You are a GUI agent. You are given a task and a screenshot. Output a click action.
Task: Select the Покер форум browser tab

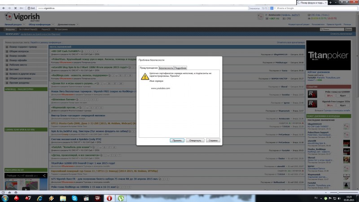[312, 3]
